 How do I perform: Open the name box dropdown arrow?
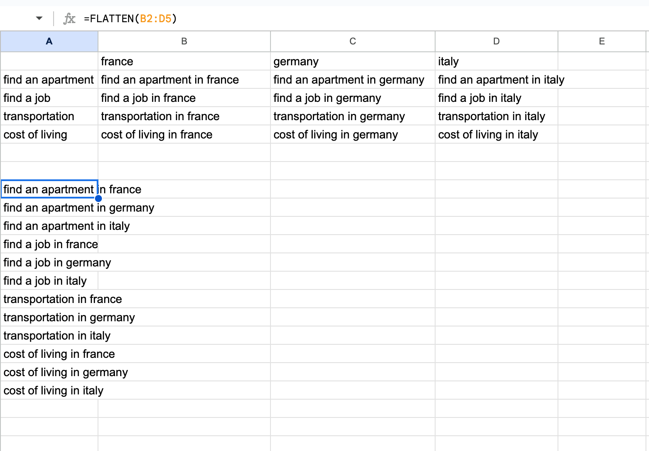click(x=39, y=18)
